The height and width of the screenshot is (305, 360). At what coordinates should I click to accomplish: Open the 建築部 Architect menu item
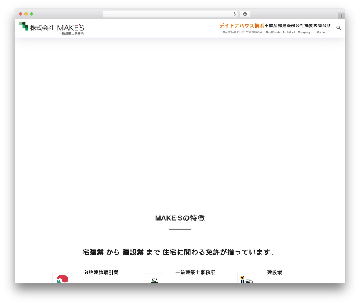click(x=289, y=28)
